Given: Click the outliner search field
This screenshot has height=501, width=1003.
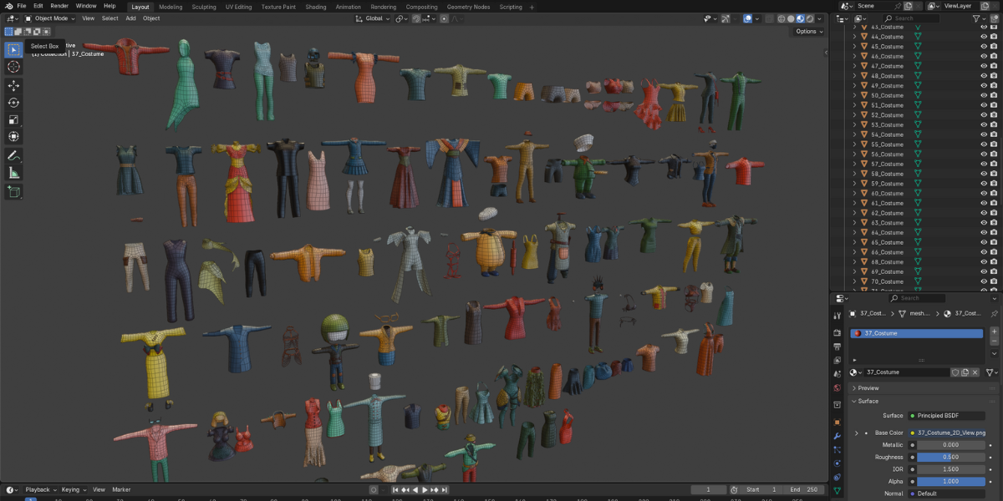Looking at the screenshot, I should [913, 18].
